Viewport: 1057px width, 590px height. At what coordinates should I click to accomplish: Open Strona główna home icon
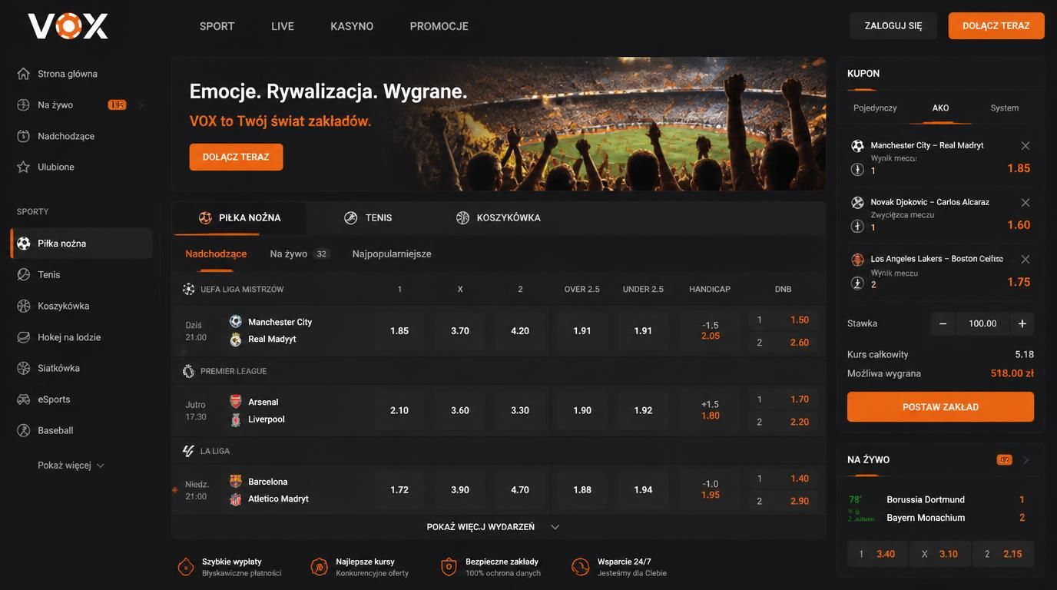[x=24, y=74]
